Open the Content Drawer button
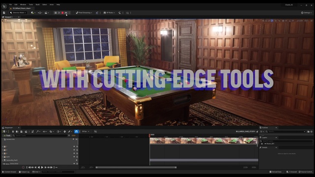 9,172
